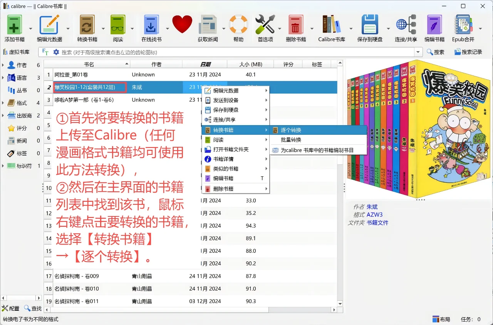Click the Search (搜索) button
Screen dimensions: 493x325
click(436, 52)
